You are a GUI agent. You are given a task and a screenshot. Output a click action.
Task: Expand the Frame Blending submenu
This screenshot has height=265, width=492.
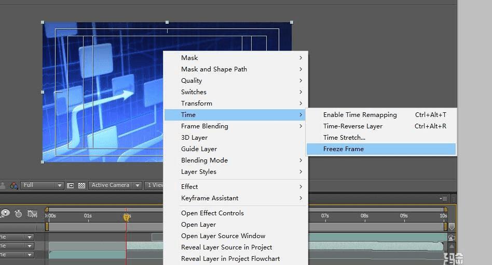236,126
